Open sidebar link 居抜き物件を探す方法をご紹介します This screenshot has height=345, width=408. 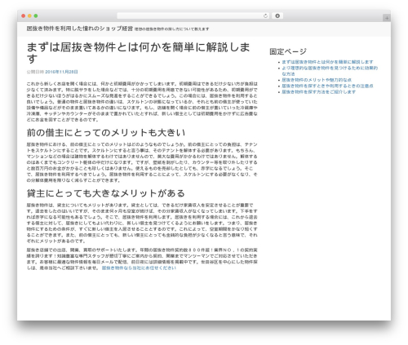(319, 92)
